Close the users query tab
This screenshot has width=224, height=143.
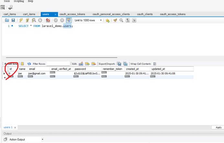click(x=55, y=15)
